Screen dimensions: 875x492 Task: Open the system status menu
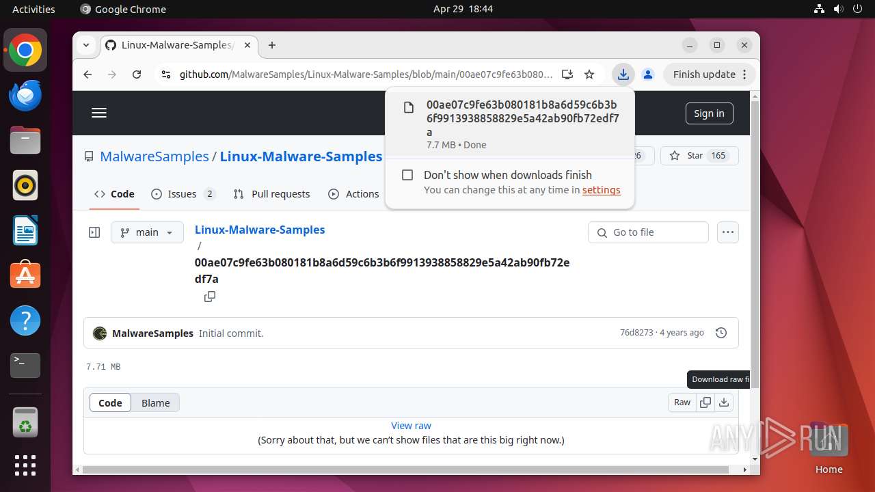tap(838, 9)
